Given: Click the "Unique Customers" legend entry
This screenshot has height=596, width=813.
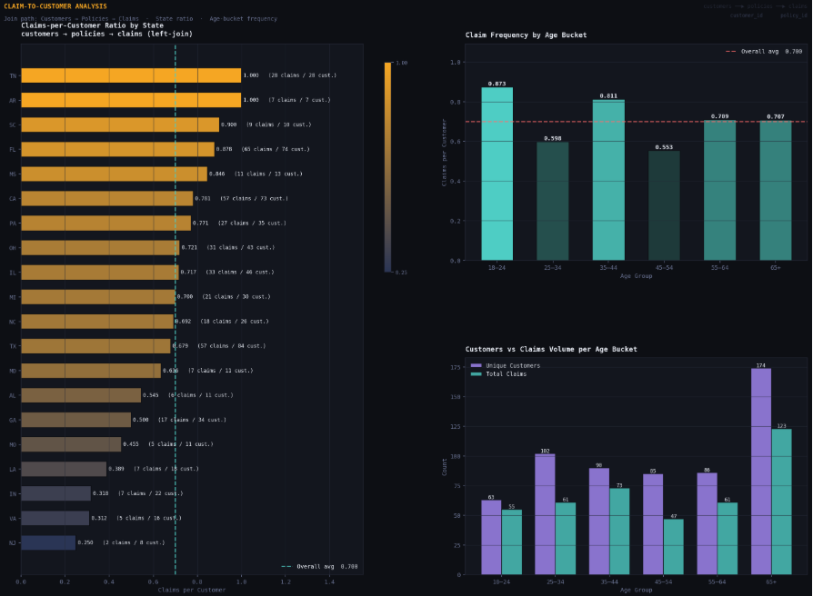Looking at the screenshot, I should (x=506, y=365).
